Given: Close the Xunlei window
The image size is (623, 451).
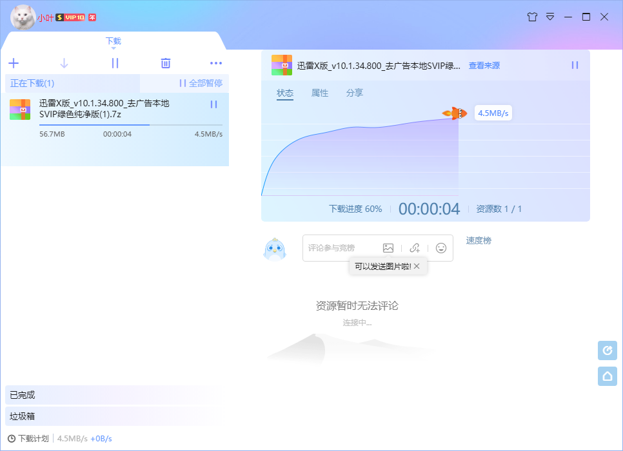Looking at the screenshot, I should (604, 17).
